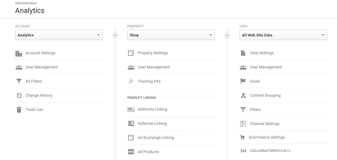The height and width of the screenshot is (160, 337).
Task: Click the AdSense Linking icon
Action: coord(131,123)
